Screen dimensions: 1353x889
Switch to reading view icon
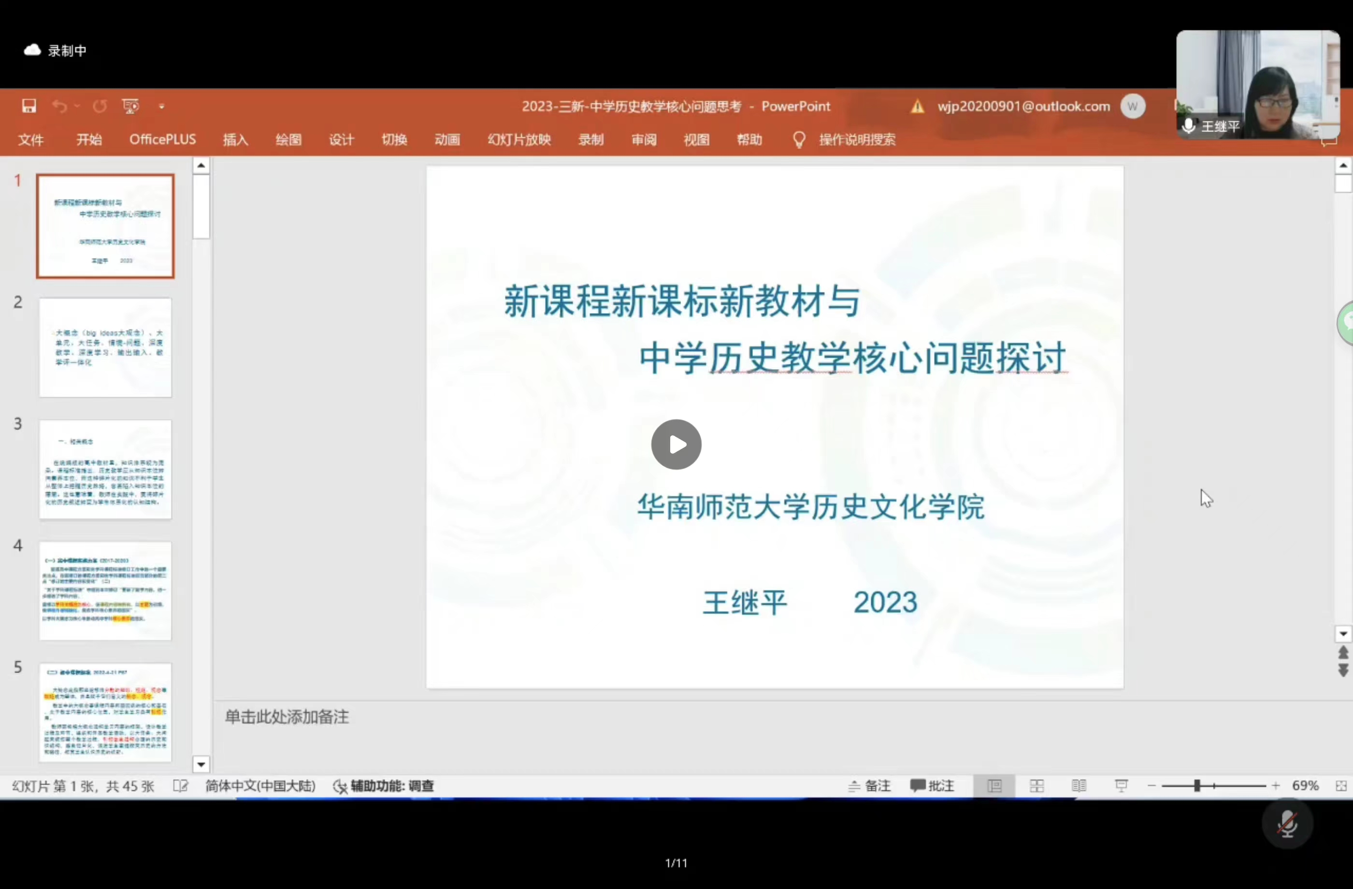coord(1079,786)
